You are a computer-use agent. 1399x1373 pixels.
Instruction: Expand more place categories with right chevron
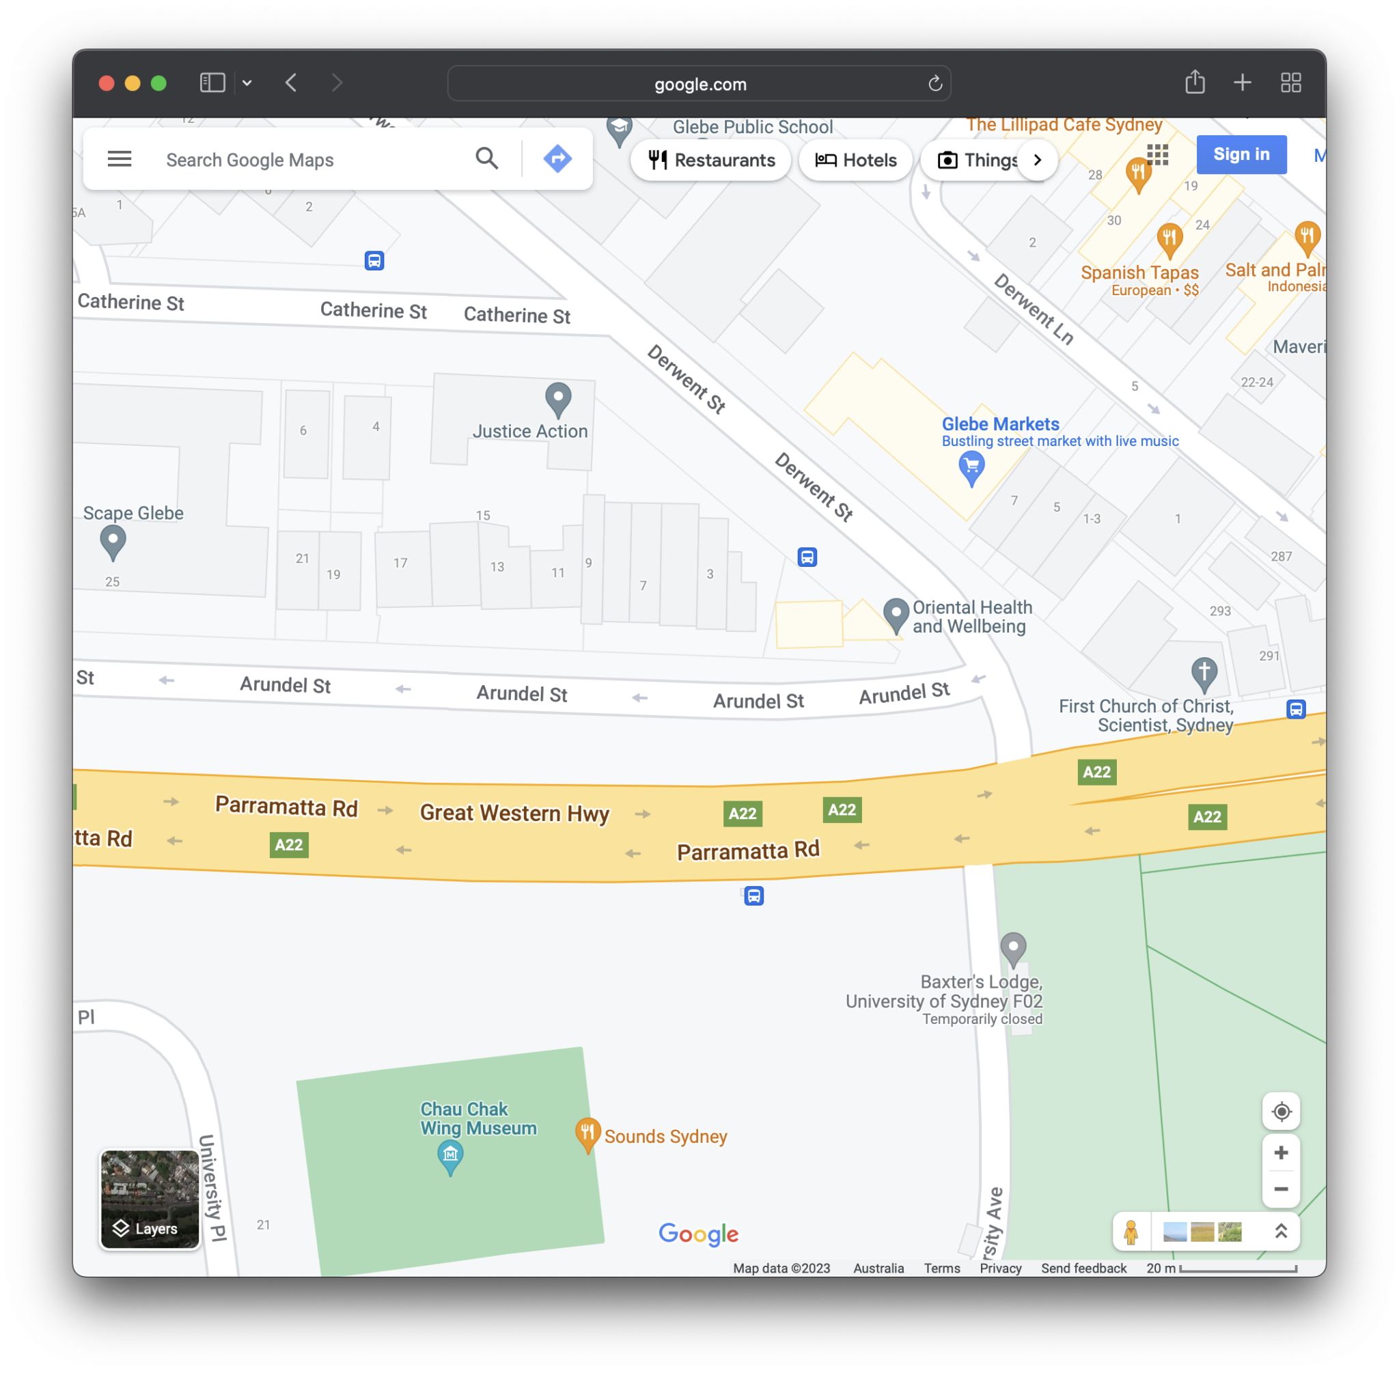pyautogui.click(x=1037, y=160)
